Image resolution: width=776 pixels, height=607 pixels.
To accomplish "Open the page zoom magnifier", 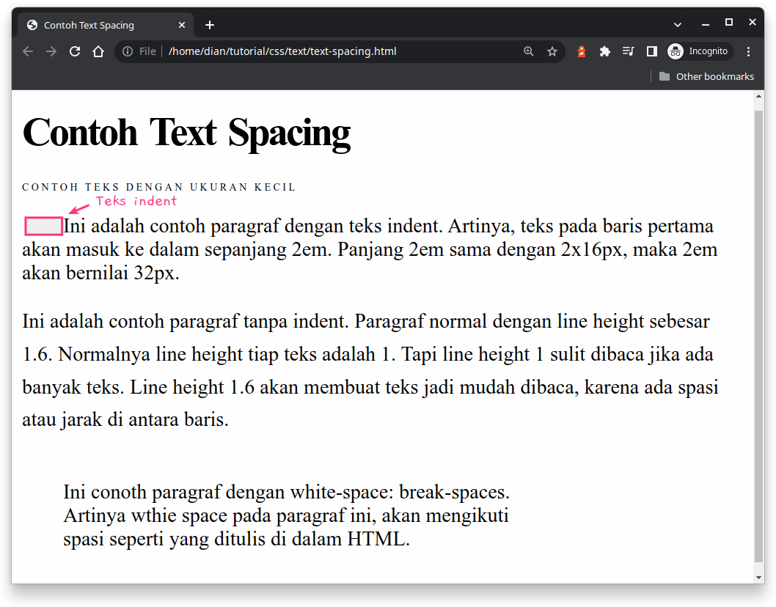I will pos(528,51).
